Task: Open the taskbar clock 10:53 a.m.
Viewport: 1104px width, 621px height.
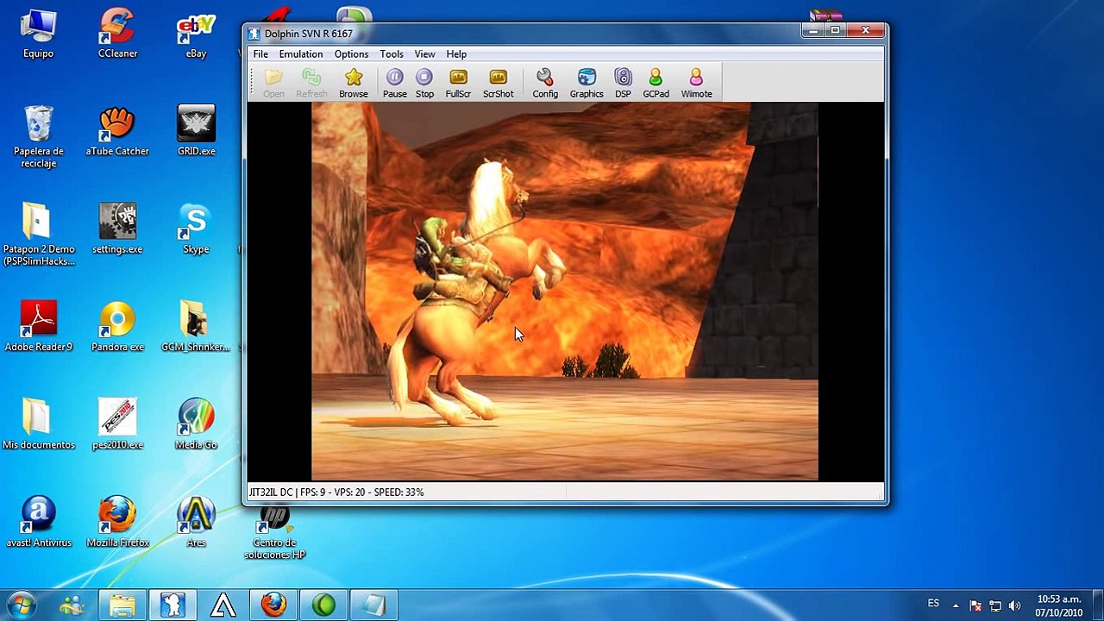Action: click(1059, 605)
